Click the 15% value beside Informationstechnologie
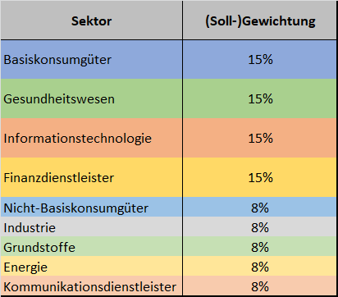The image size is (338, 297). [x=260, y=138]
